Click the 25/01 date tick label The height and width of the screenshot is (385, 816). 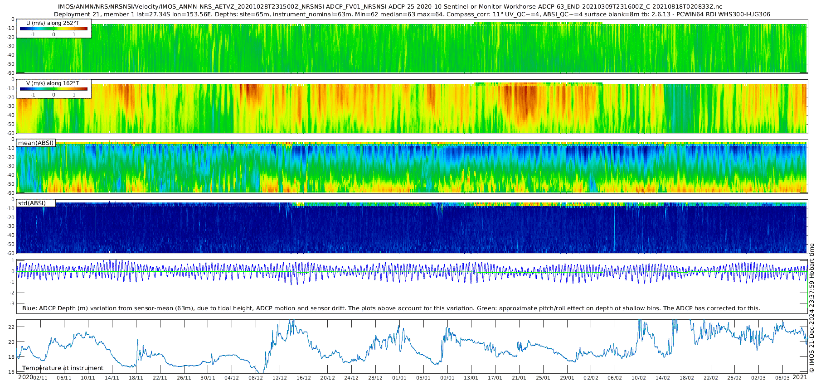[543, 378]
